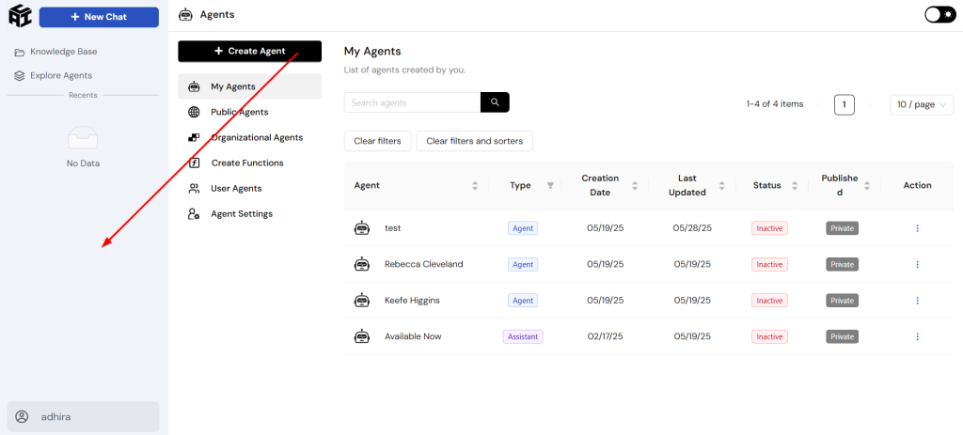Open actions menu for Keefe Higgins
Image resolution: width=963 pixels, height=435 pixels.
tap(918, 301)
